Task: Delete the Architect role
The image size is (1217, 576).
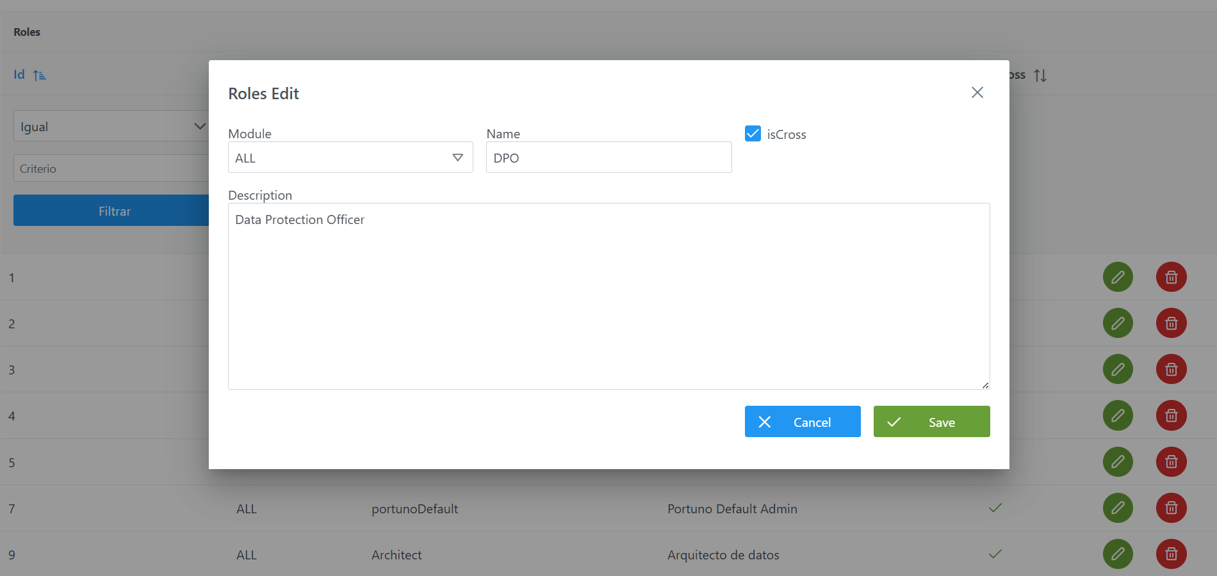Action: tap(1171, 554)
